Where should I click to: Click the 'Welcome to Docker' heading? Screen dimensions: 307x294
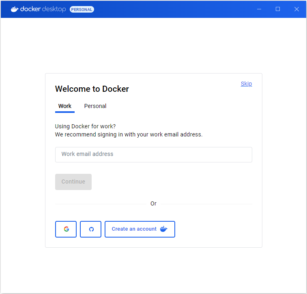tap(92, 89)
